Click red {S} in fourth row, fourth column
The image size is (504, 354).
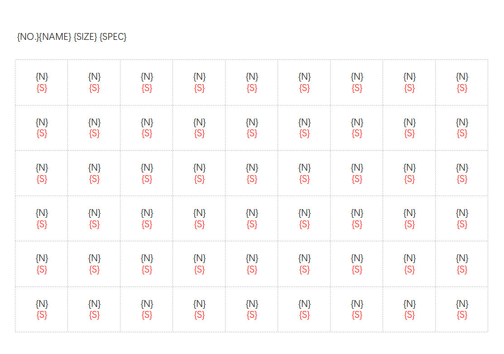[x=199, y=224]
